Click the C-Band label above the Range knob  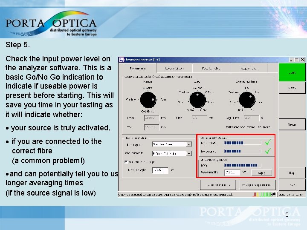point(148,88)
